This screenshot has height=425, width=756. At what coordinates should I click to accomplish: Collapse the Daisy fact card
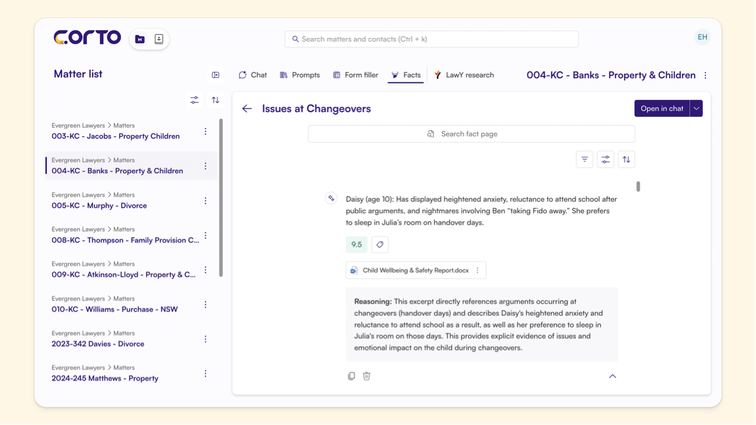click(612, 376)
